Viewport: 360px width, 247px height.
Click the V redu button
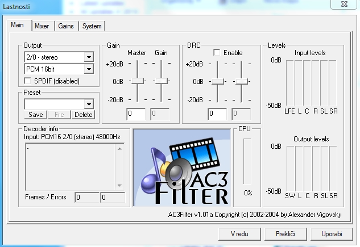[239, 234]
